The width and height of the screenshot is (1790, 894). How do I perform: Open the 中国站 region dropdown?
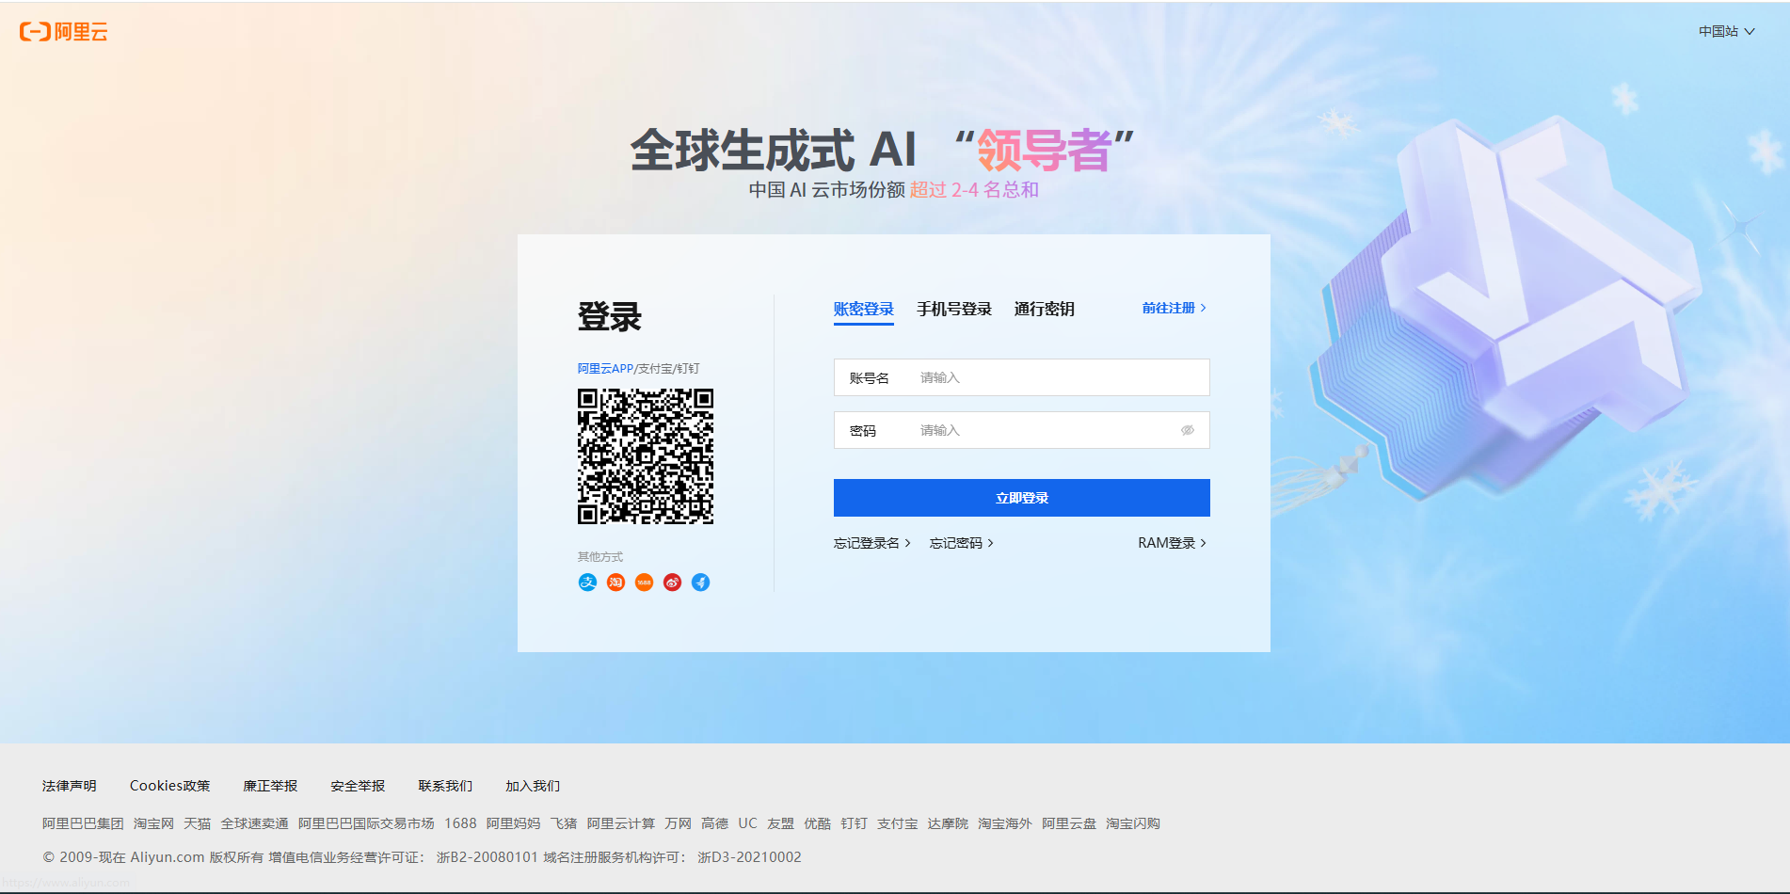[x=1725, y=31]
